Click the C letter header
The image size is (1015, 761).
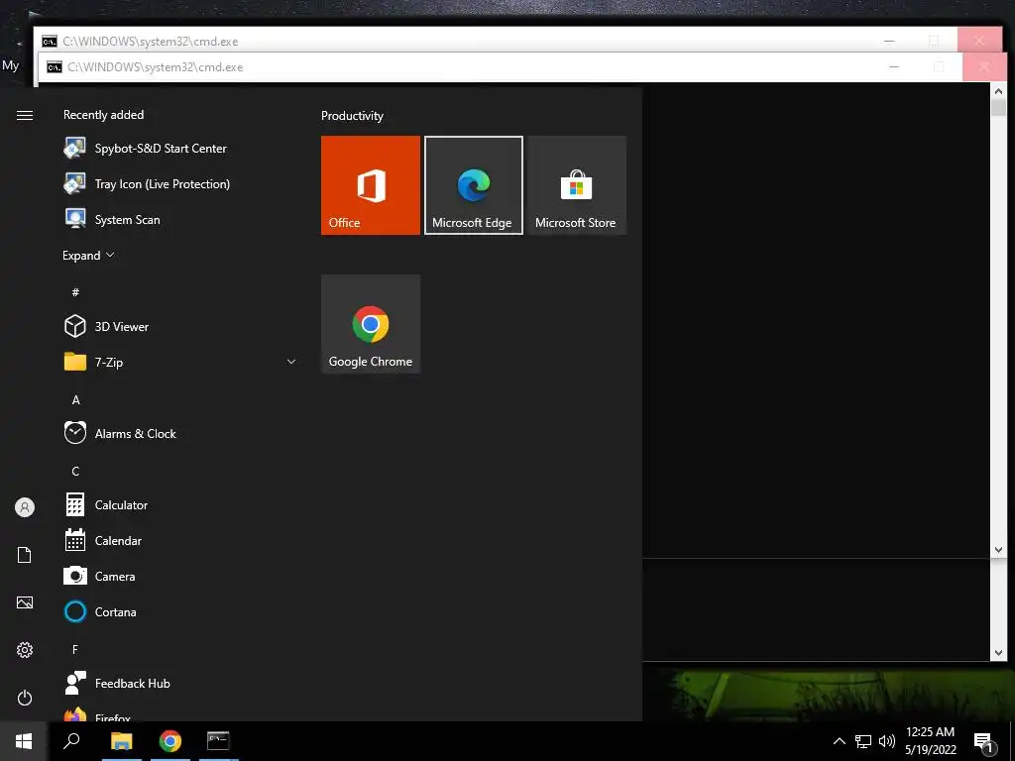(75, 471)
